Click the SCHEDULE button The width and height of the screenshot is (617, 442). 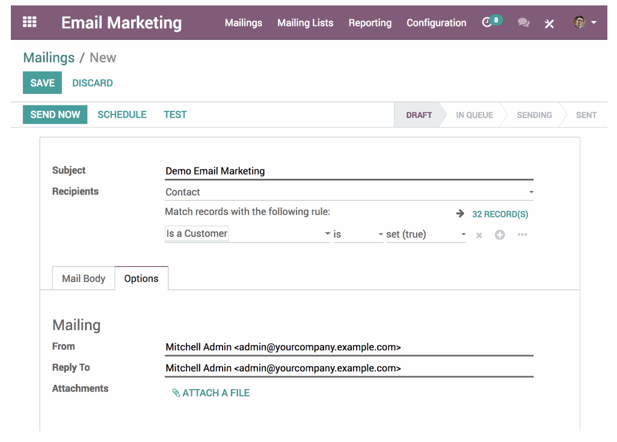[122, 114]
